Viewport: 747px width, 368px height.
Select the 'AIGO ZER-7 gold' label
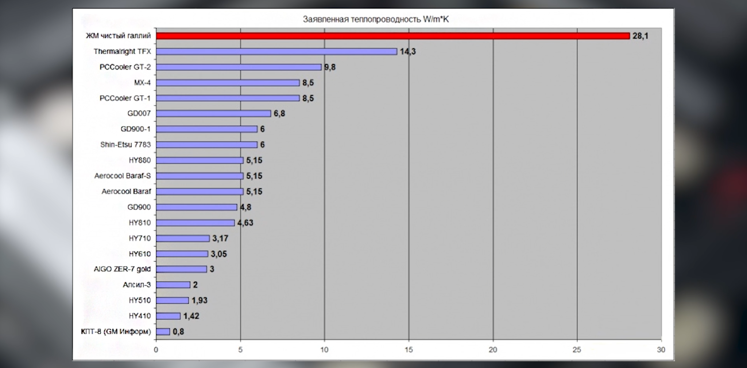122,269
